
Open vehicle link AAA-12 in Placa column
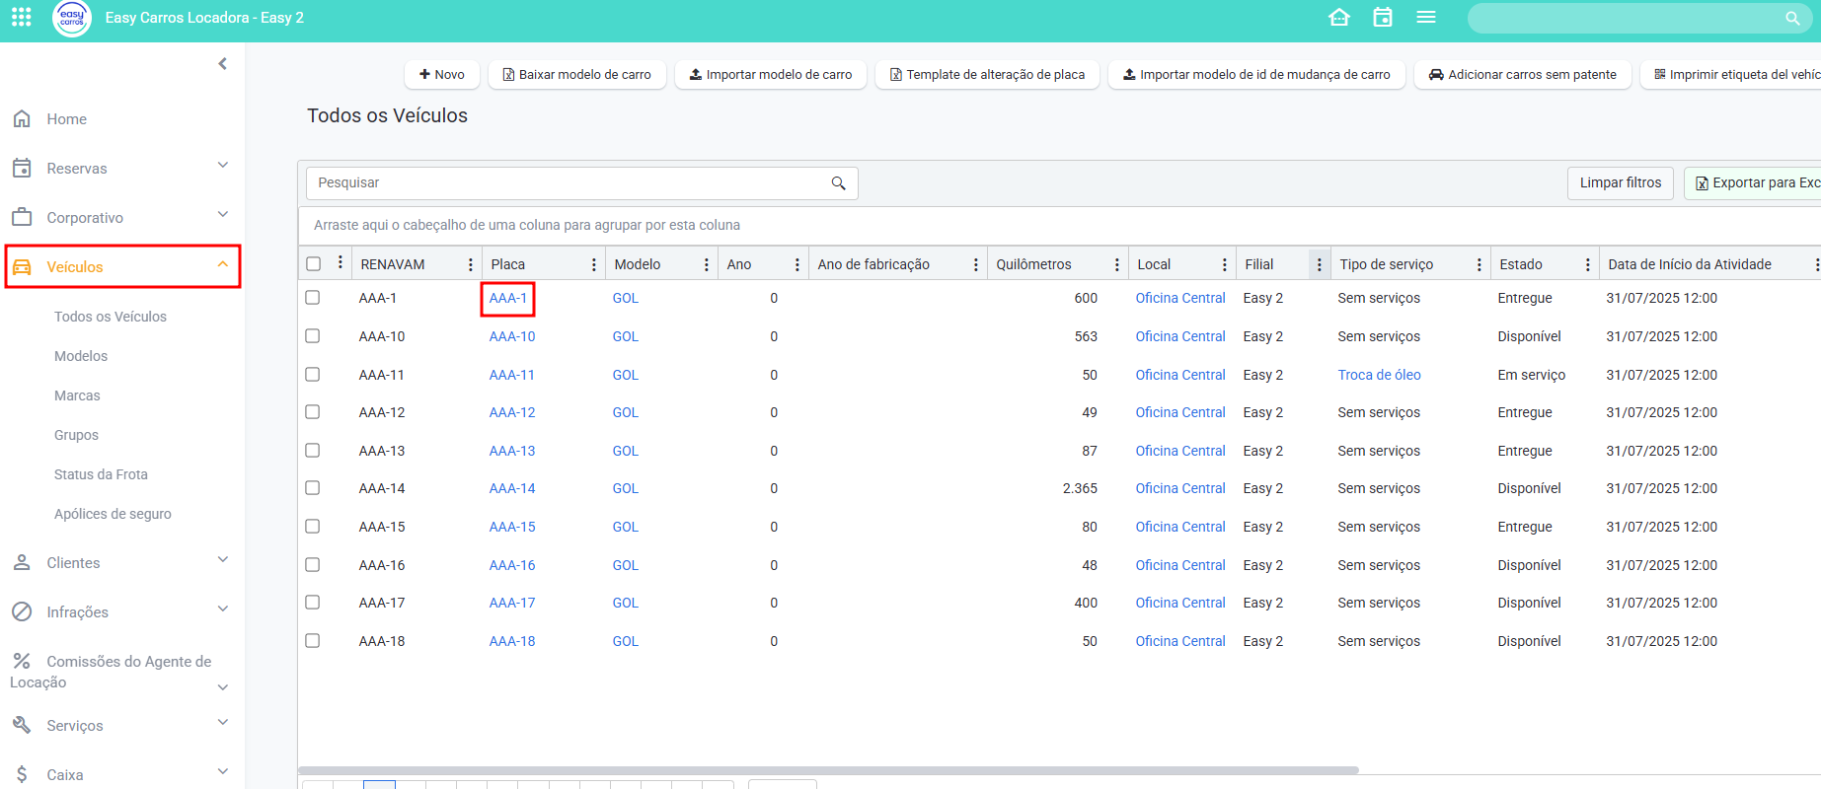512,412
